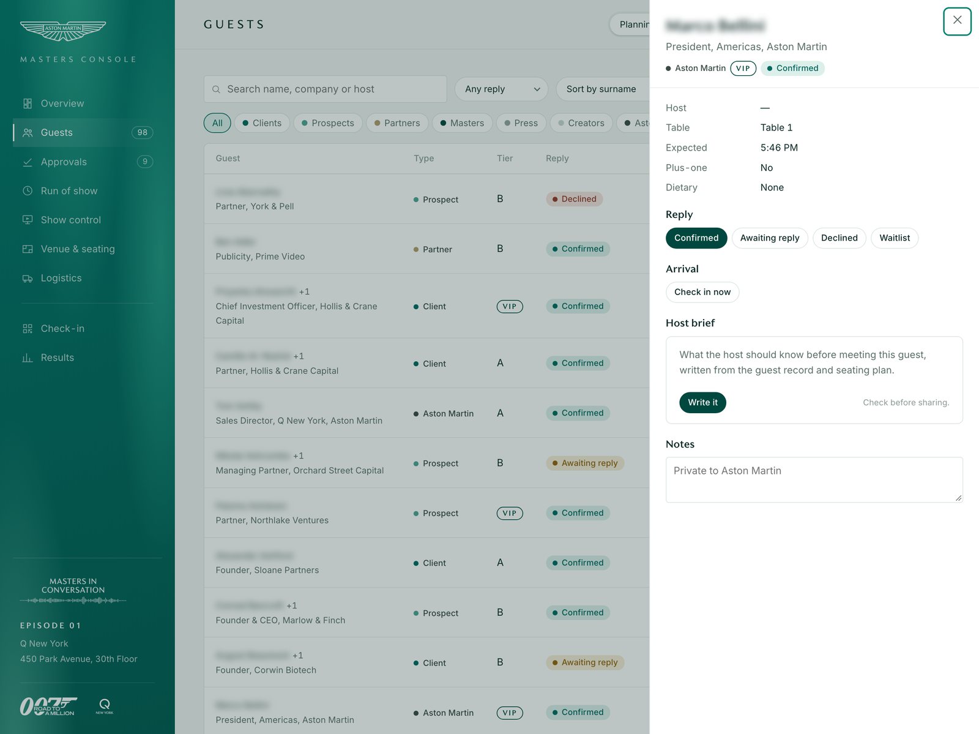Screen dimensions: 979x734
Task: Click the Q New York logo
Action: (105, 706)
